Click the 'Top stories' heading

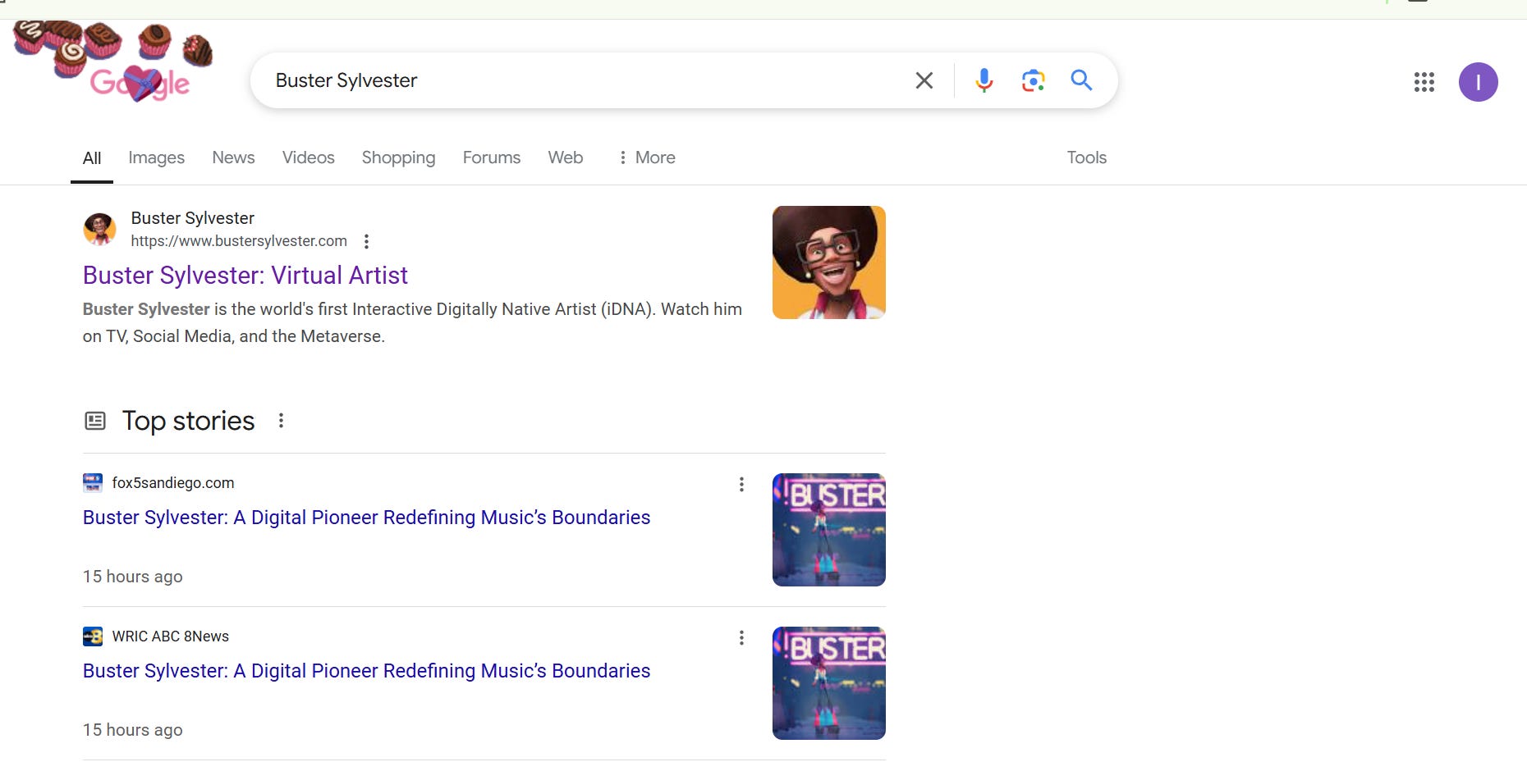click(188, 421)
